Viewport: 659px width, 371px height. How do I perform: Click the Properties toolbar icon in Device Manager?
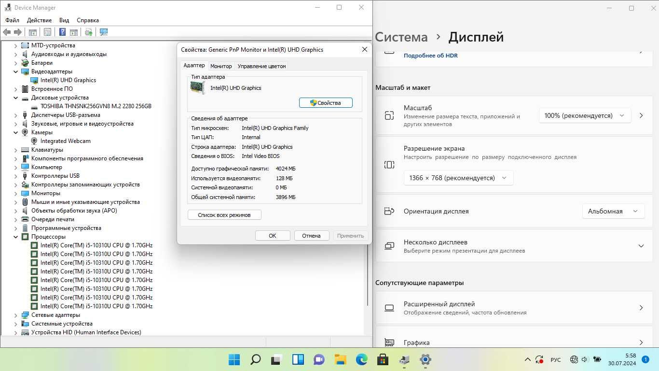coord(47,32)
